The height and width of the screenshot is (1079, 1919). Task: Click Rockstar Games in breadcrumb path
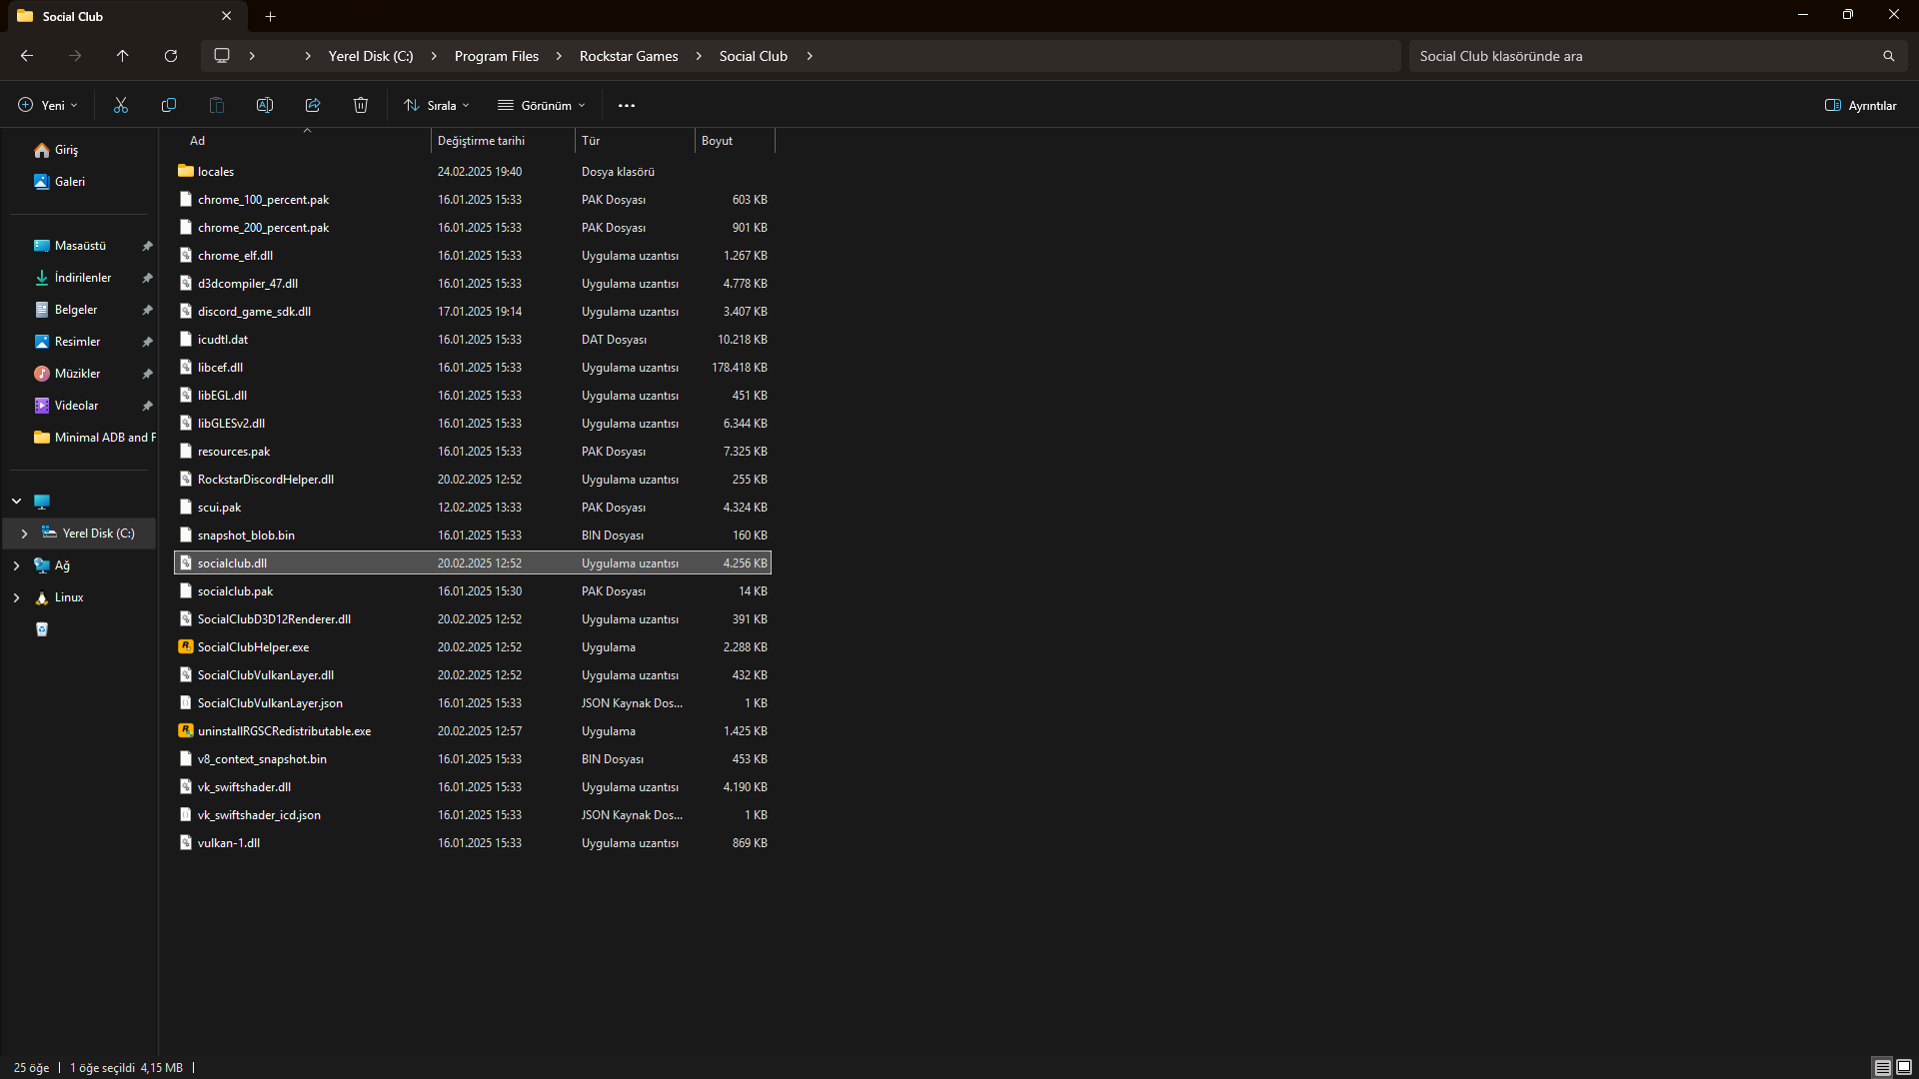629,56
